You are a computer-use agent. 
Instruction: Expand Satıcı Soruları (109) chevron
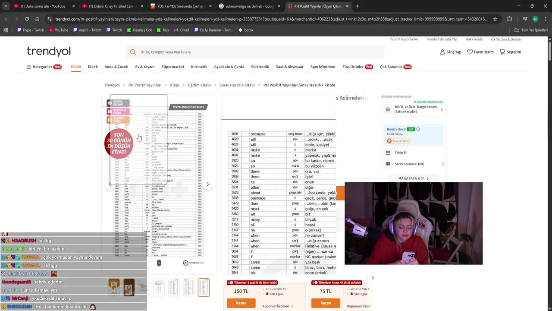pos(442,164)
